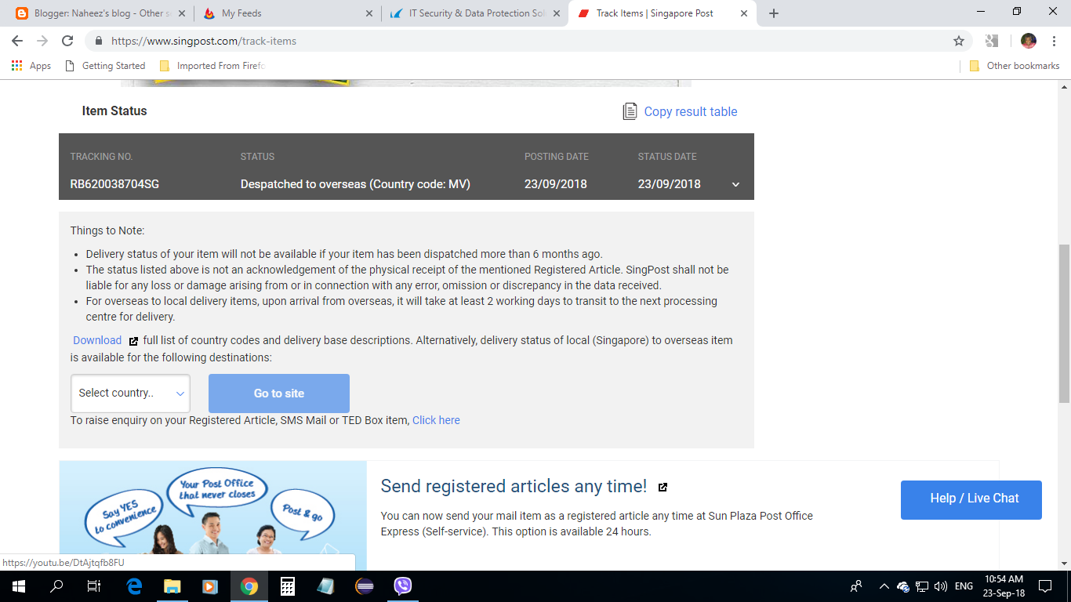Reload the SingPost page

[67, 41]
